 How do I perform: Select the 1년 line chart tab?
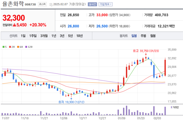pyautogui.click(x=54, y=36)
